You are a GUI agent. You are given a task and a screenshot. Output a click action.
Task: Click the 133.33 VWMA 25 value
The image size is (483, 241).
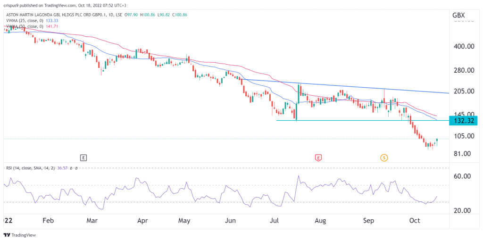click(51, 20)
